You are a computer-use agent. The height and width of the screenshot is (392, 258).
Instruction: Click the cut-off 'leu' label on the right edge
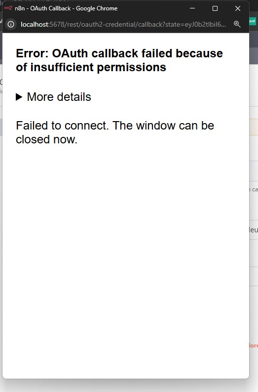(254, 230)
